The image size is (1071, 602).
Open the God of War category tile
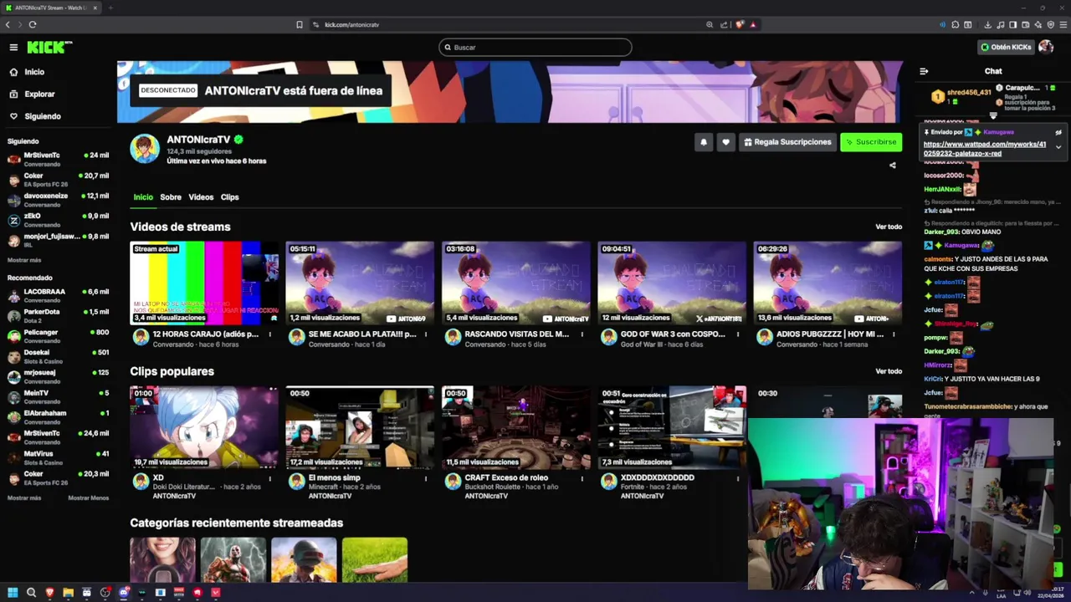tap(233, 560)
